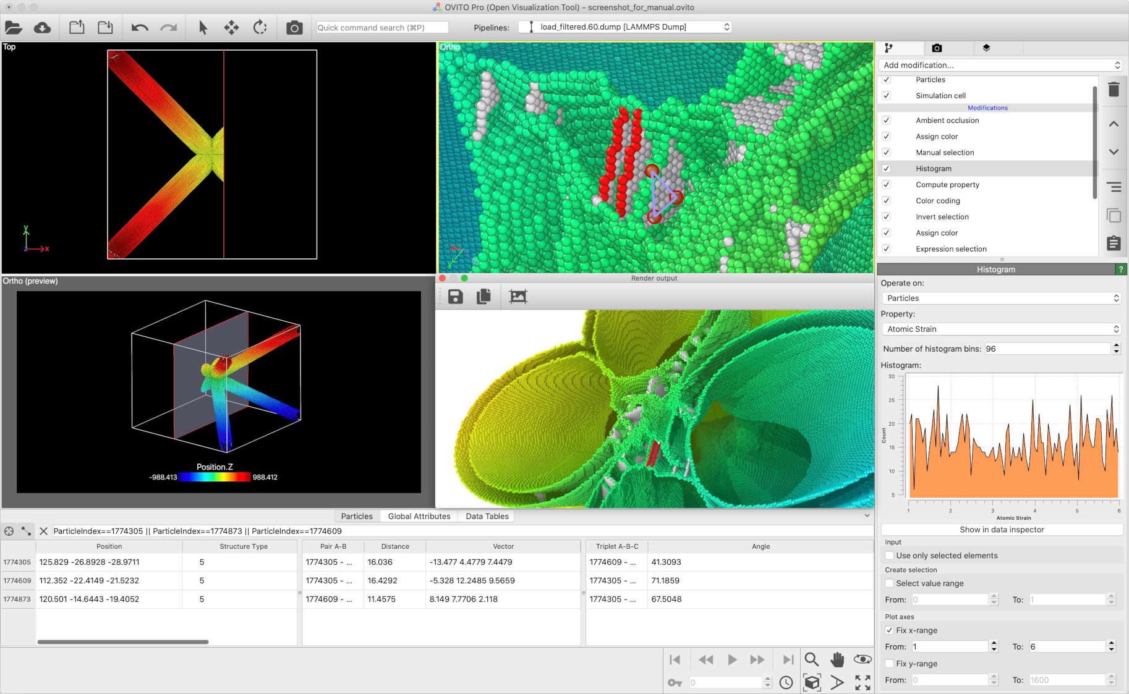Viewport: 1129px width, 694px height.
Task: Select the Color coding modifier entry
Action: point(937,201)
